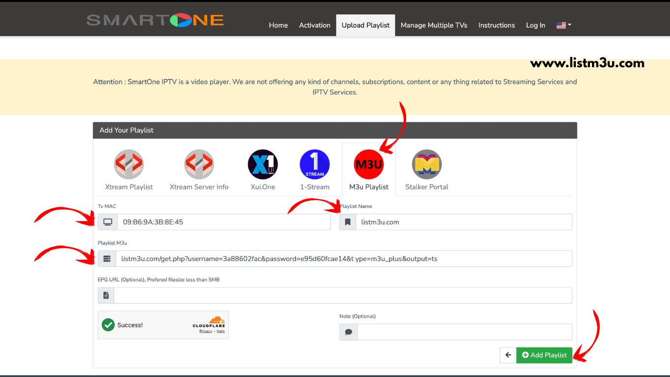Image resolution: width=670 pixels, height=377 pixels.
Task: Click the TV MAC monitor icon
Action: click(107, 222)
